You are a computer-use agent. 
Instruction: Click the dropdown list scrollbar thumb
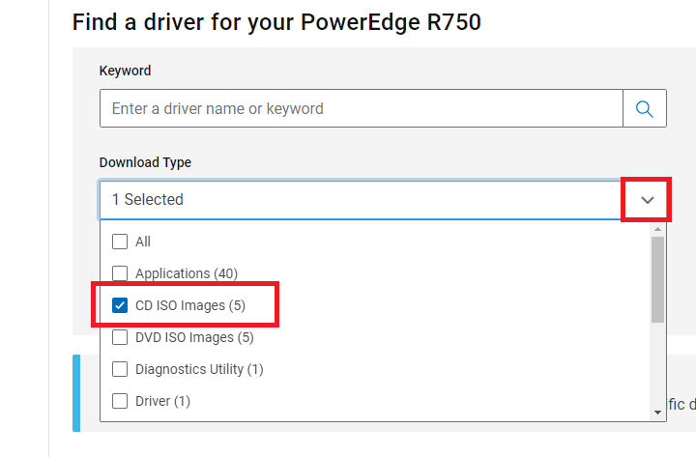click(x=658, y=278)
